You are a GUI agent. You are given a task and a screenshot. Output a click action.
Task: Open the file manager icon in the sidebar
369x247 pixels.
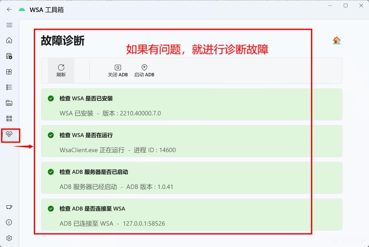coord(9,103)
